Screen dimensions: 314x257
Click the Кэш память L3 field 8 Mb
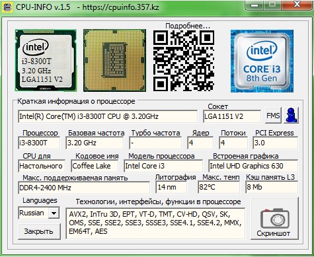tap(272, 187)
